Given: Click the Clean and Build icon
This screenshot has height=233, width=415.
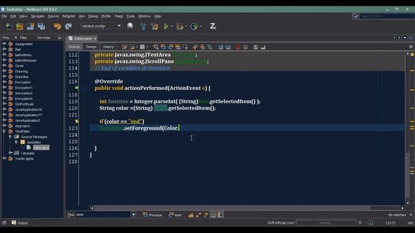Looking at the screenshot, I should click(x=154, y=26).
